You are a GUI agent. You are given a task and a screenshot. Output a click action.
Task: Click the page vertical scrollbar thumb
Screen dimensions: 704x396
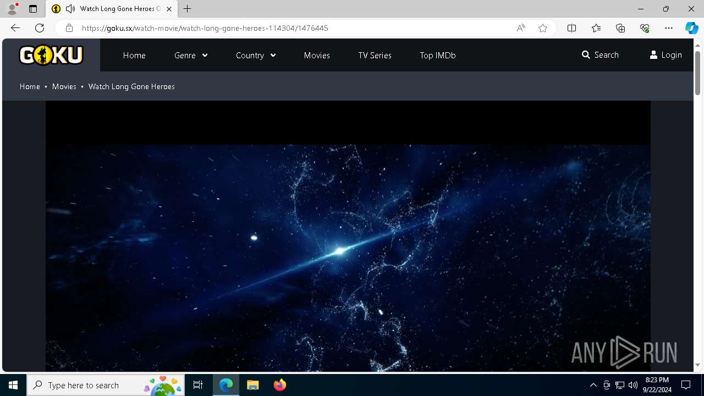(x=697, y=72)
